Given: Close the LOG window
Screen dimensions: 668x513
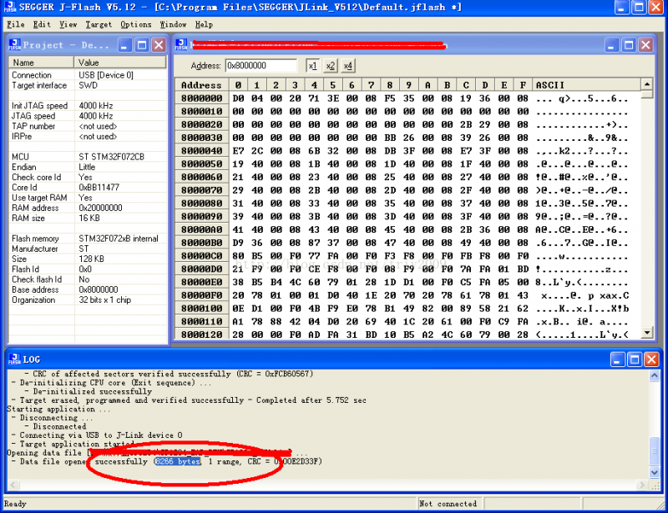Looking at the screenshot, I should pos(652,360).
